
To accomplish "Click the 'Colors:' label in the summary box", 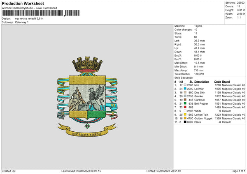I will tap(229, 7).
